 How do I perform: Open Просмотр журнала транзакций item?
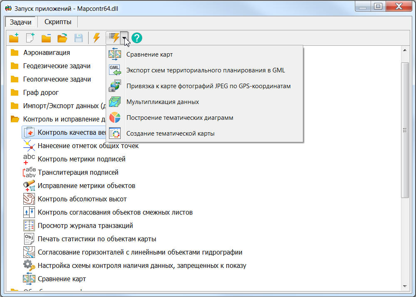click(85, 226)
